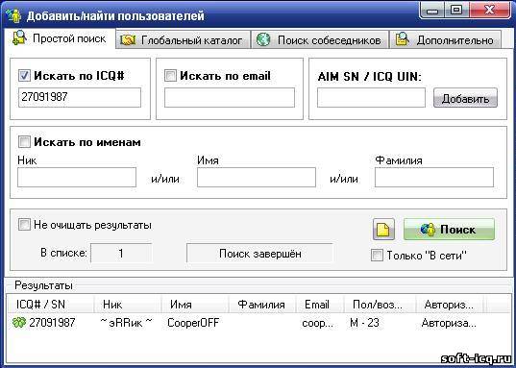516x368 pixels.
Task: Click the name CooperOFF in results
Action: click(x=193, y=323)
